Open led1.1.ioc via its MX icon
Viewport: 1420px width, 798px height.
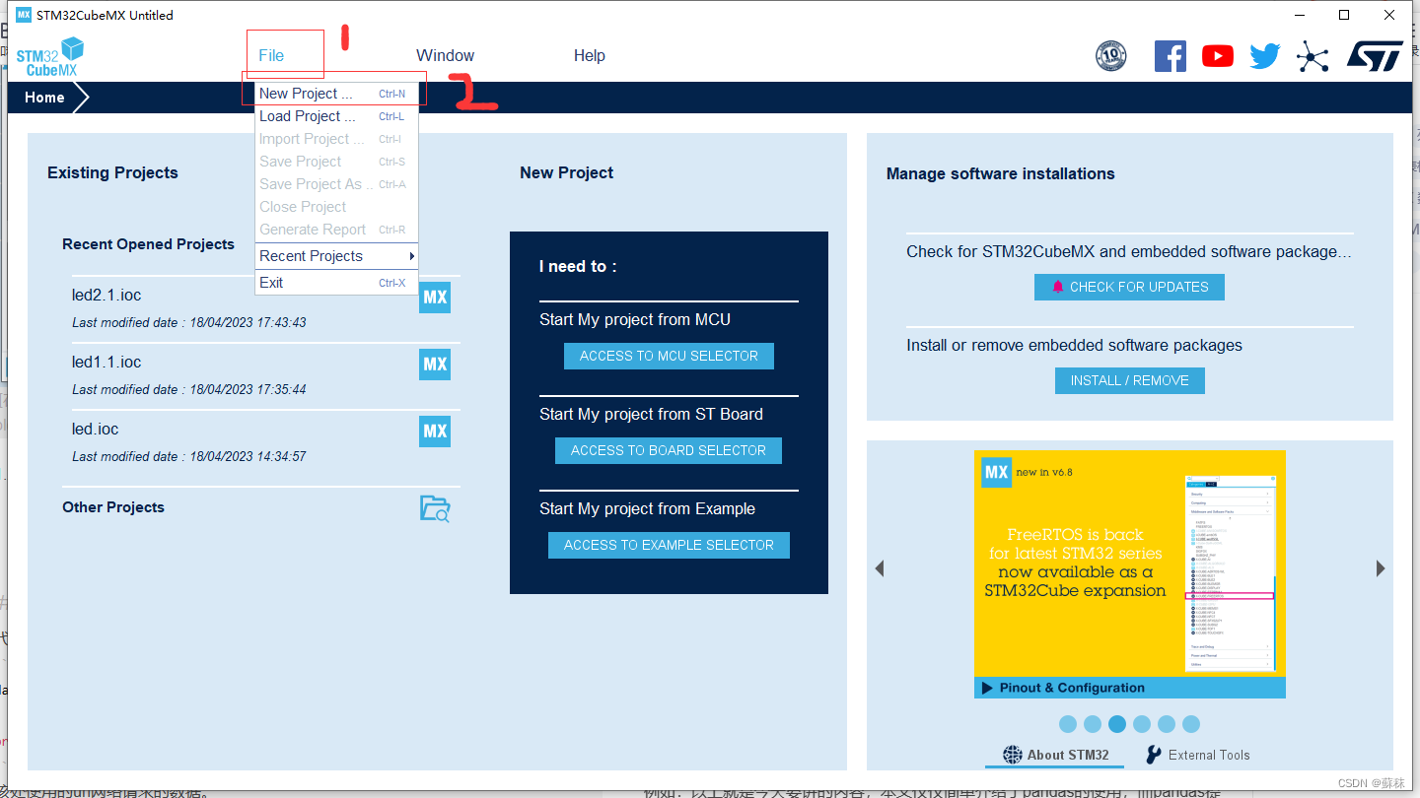point(435,365)
